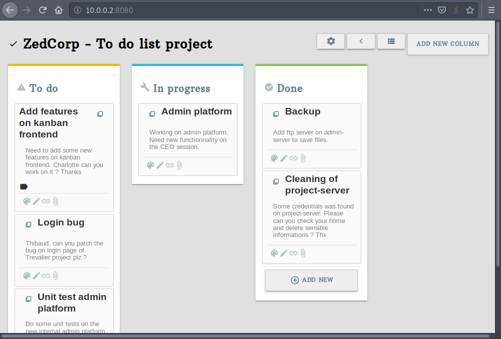
Task: Click link icon on Add features card
Action: [x=46, y=201]
